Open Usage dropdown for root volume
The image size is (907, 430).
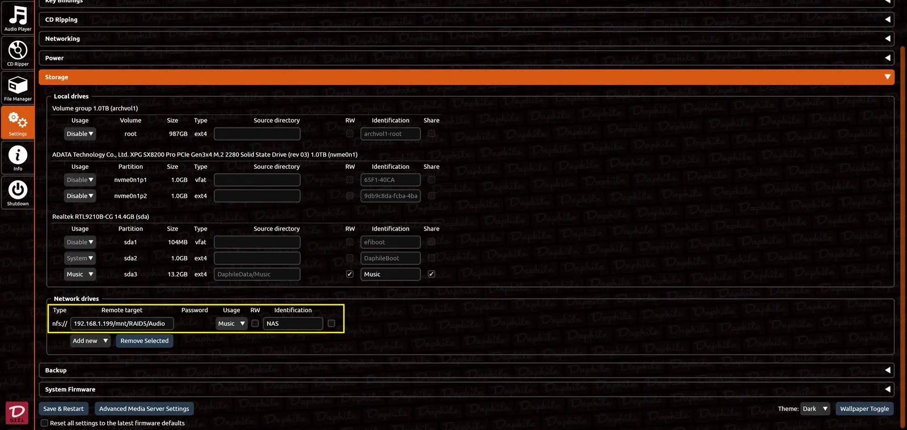pyautogui.click(x=80, y=134)
